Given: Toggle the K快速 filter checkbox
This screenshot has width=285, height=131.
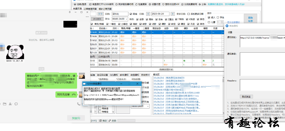Looking at the screenshot, I should click(x=187, y=19).
